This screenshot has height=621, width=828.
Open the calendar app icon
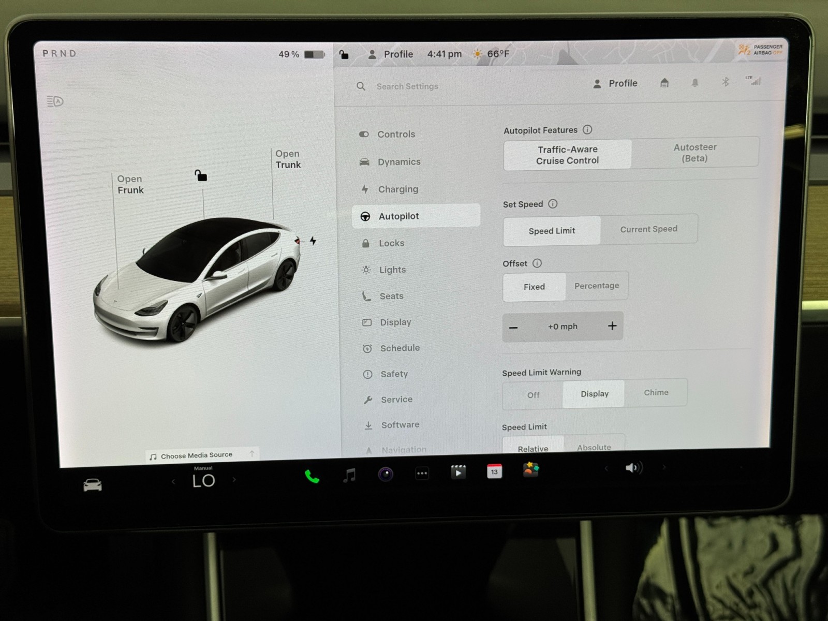coord(494,471)
